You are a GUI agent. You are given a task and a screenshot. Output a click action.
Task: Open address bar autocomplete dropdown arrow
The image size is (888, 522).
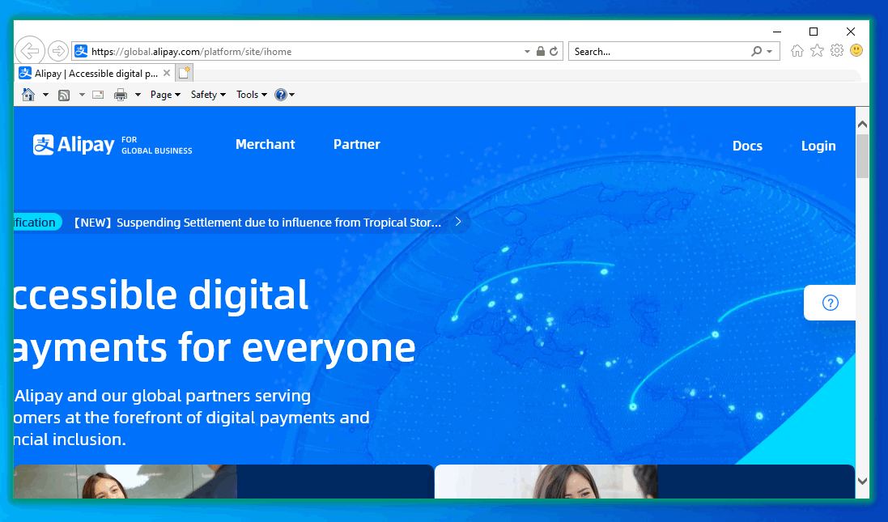527,51
